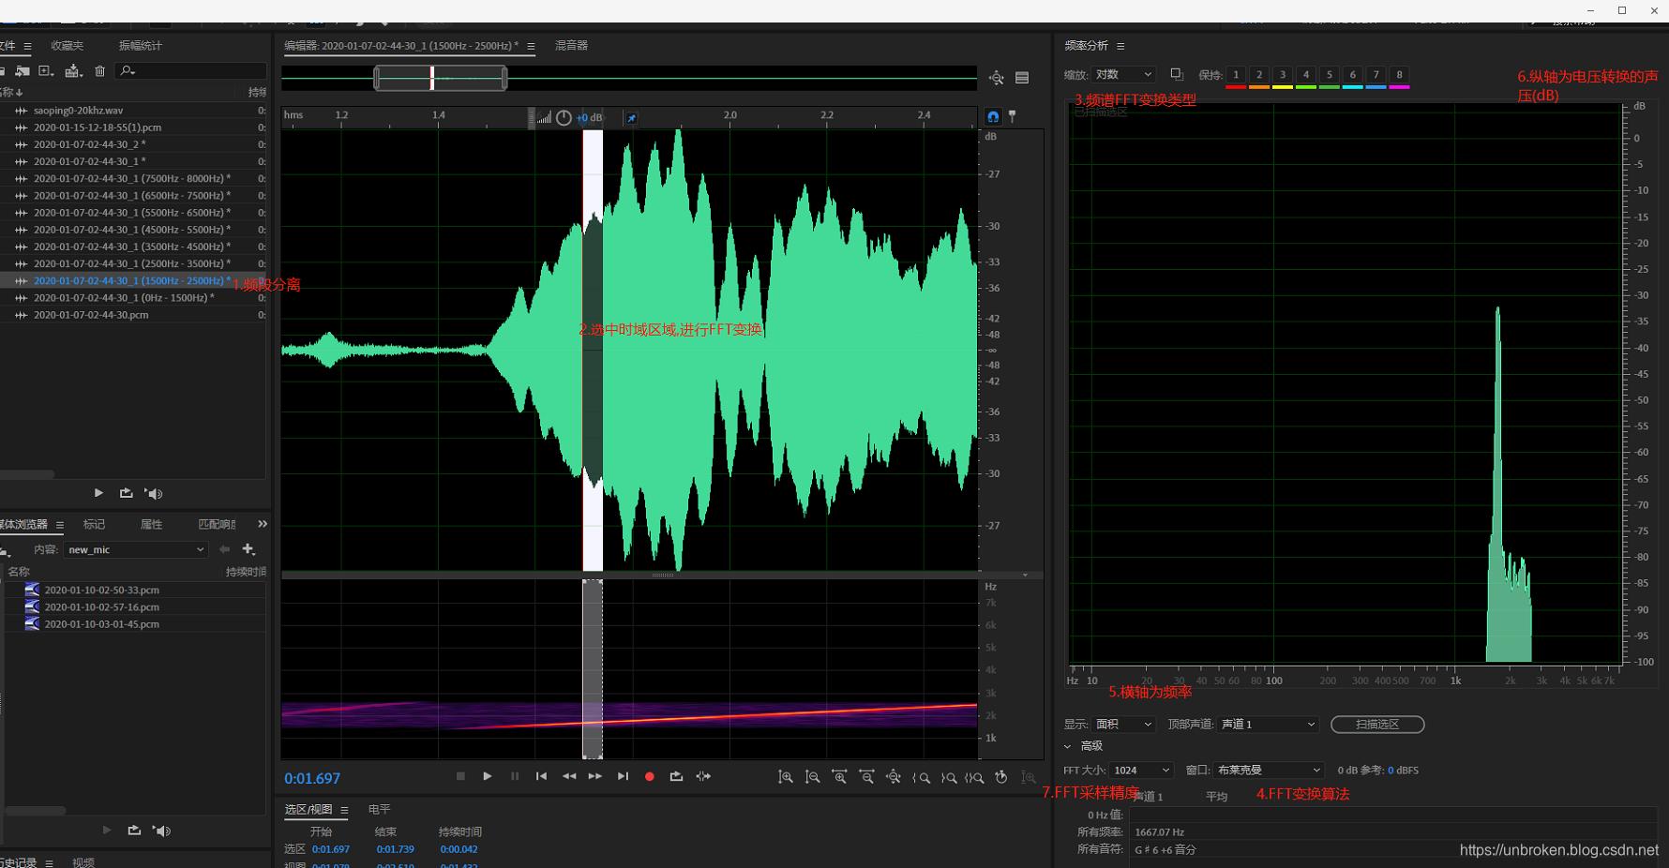The width and height of the screenshot is (1669, 868).
Task: Click the Play button in the transport bar
Action: (487, 776)
